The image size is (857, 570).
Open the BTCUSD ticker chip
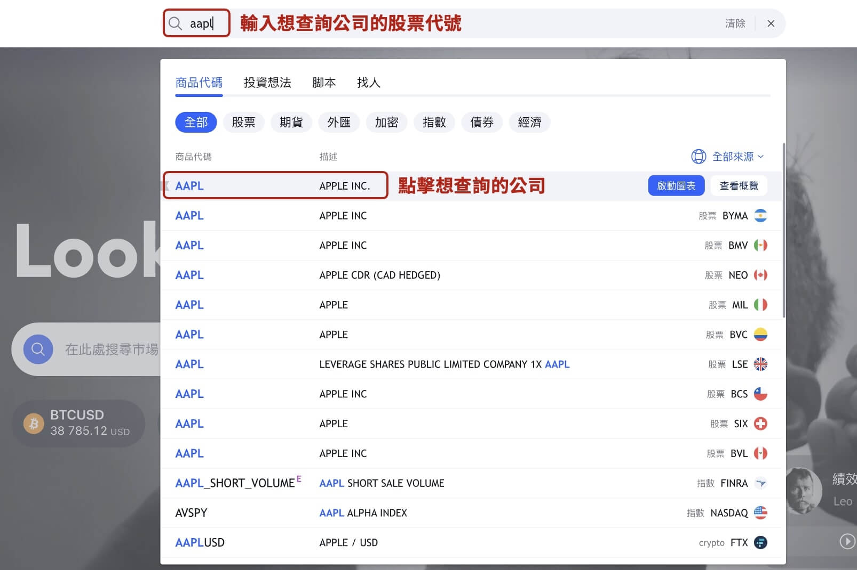78,424
